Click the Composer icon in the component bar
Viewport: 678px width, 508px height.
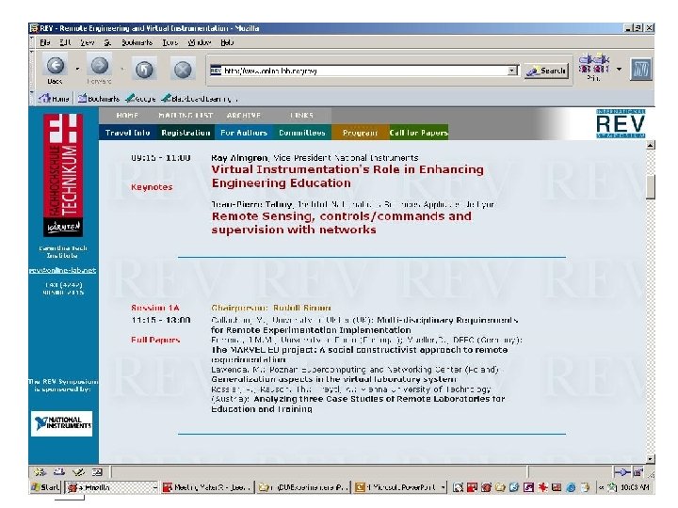pyautogui.click(x=78, y=472)
